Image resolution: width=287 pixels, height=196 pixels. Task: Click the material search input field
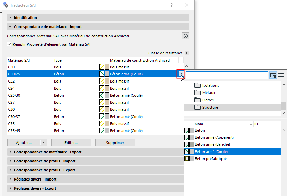(227, 75)
